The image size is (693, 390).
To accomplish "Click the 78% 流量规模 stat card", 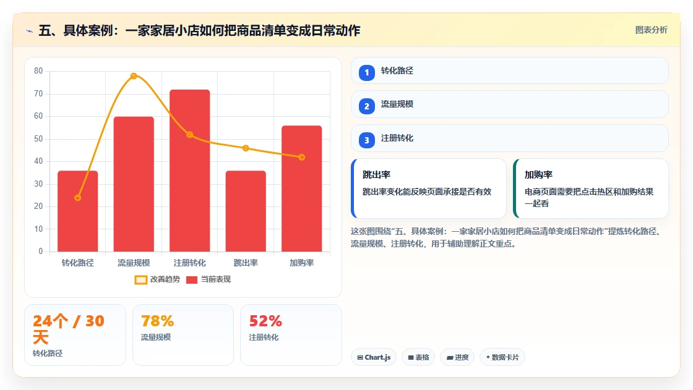I will click(x=183, y=335).
